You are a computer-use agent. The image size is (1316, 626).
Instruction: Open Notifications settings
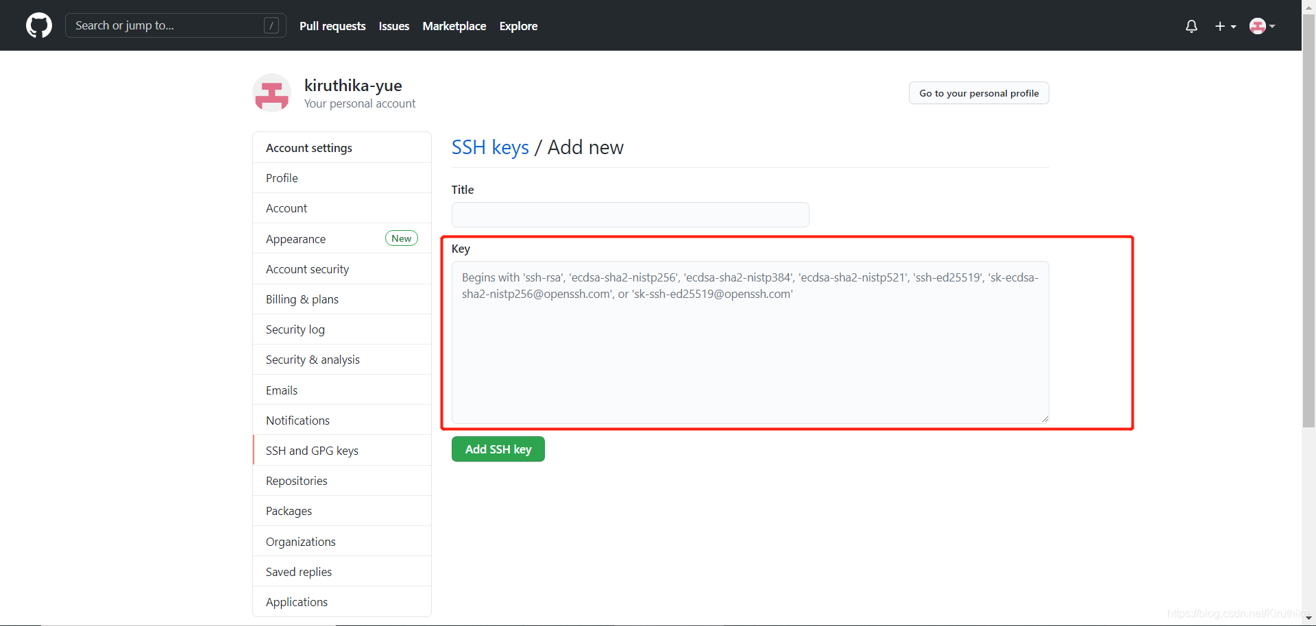tap(342, 421)
